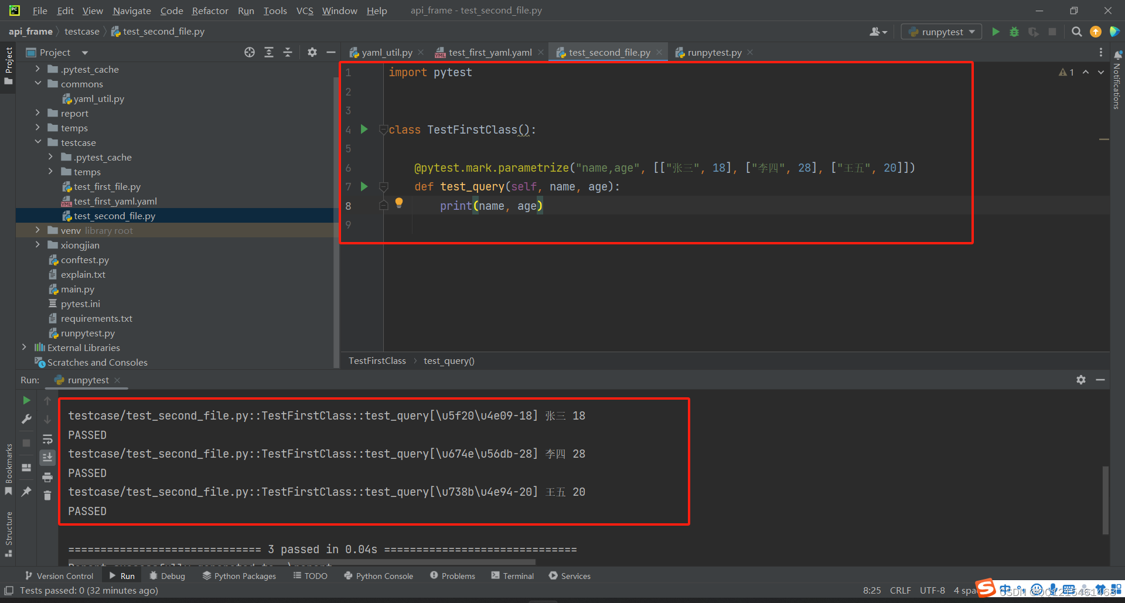The width and height of the screenshot is (1125, 603).
Task: Rerun runpytest in Run panel
Action: click(26, 400)
